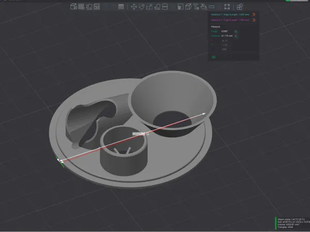Open the Text shape tool
310x232 pixels.
(196, 7)
